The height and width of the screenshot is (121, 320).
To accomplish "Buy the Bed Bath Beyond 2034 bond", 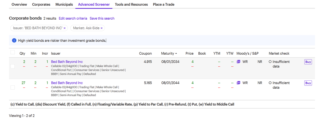I will point(308,62).
